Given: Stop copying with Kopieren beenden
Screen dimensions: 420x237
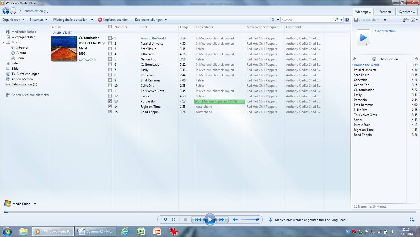Looking at the screenshot, I should point(113,20).
